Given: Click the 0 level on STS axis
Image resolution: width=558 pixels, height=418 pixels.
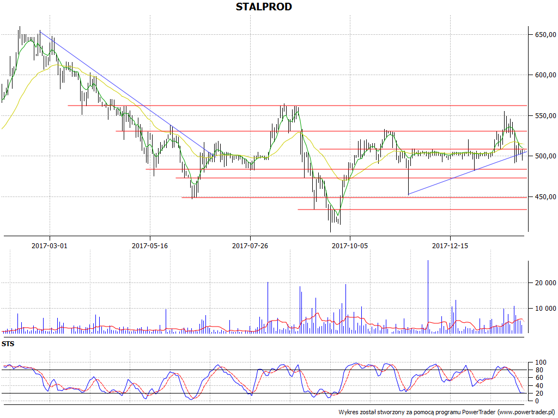Looking at the screenshot, I should pos(537,401).
